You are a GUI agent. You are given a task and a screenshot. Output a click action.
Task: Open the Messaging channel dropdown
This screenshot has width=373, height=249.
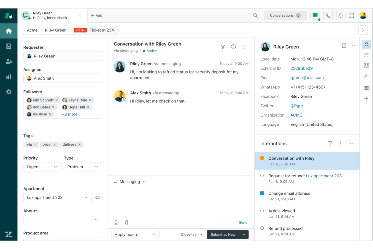point(130,182)
